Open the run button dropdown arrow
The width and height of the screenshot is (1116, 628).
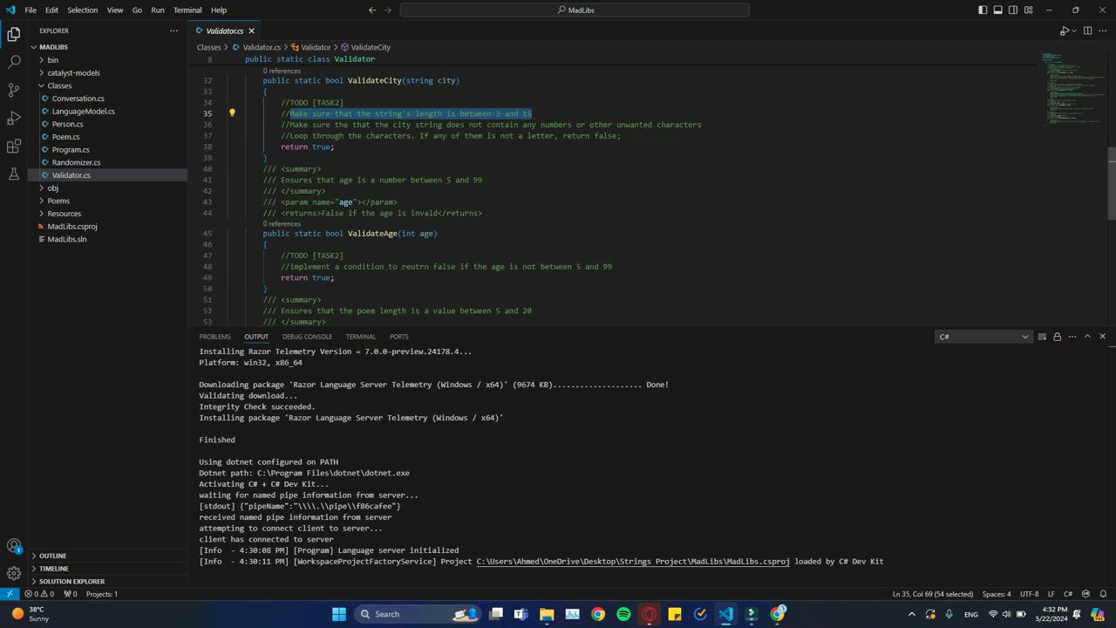[x=1074, y=31]
